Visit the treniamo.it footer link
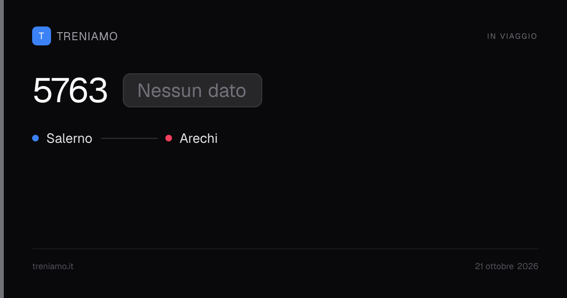The width and height of the screenshot is (567, 298). point(53,266)
